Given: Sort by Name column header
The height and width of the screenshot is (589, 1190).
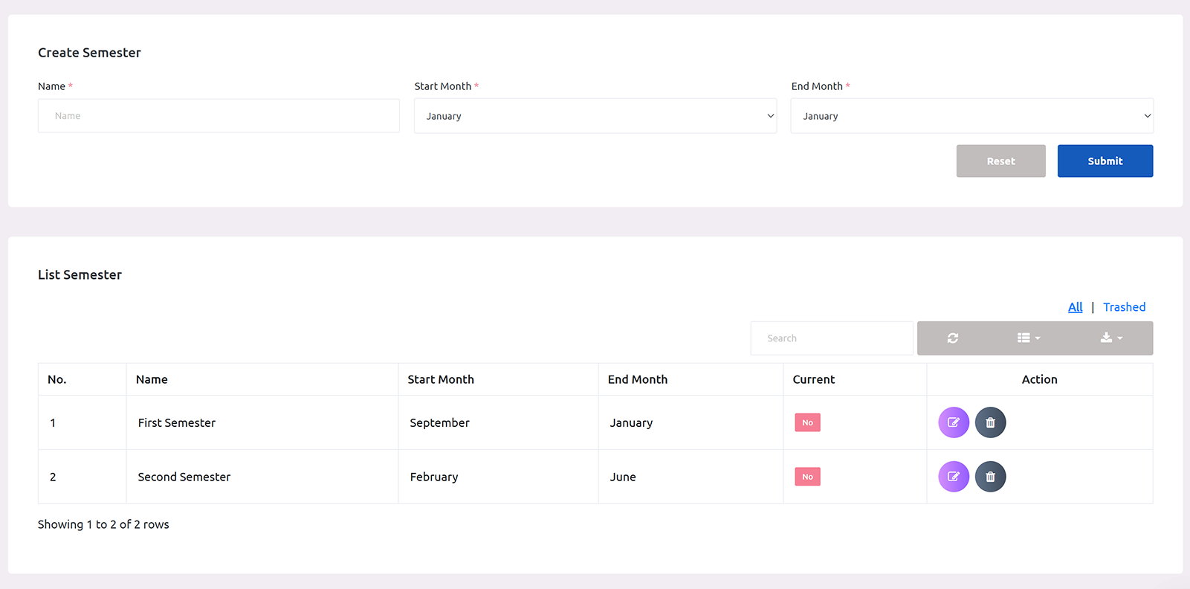Looking at the screenshot, I should (x=152, y=379).
